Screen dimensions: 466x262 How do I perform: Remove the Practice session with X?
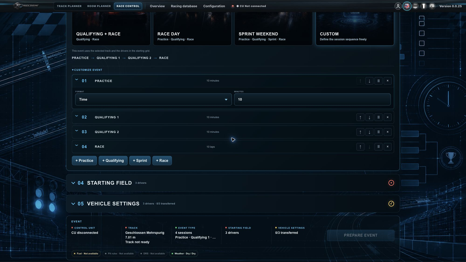click(x=388, y=81)
